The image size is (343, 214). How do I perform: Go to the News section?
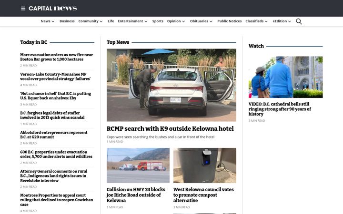(46, 21)
